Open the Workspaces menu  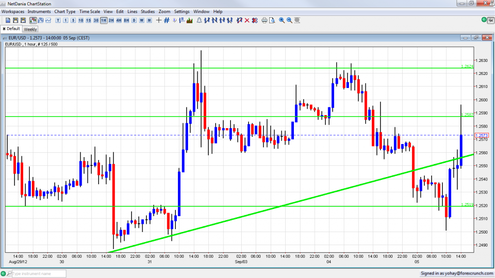[x=13, y=12]
